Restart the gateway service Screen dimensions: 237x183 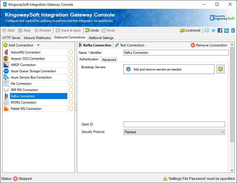click(42, 30)
